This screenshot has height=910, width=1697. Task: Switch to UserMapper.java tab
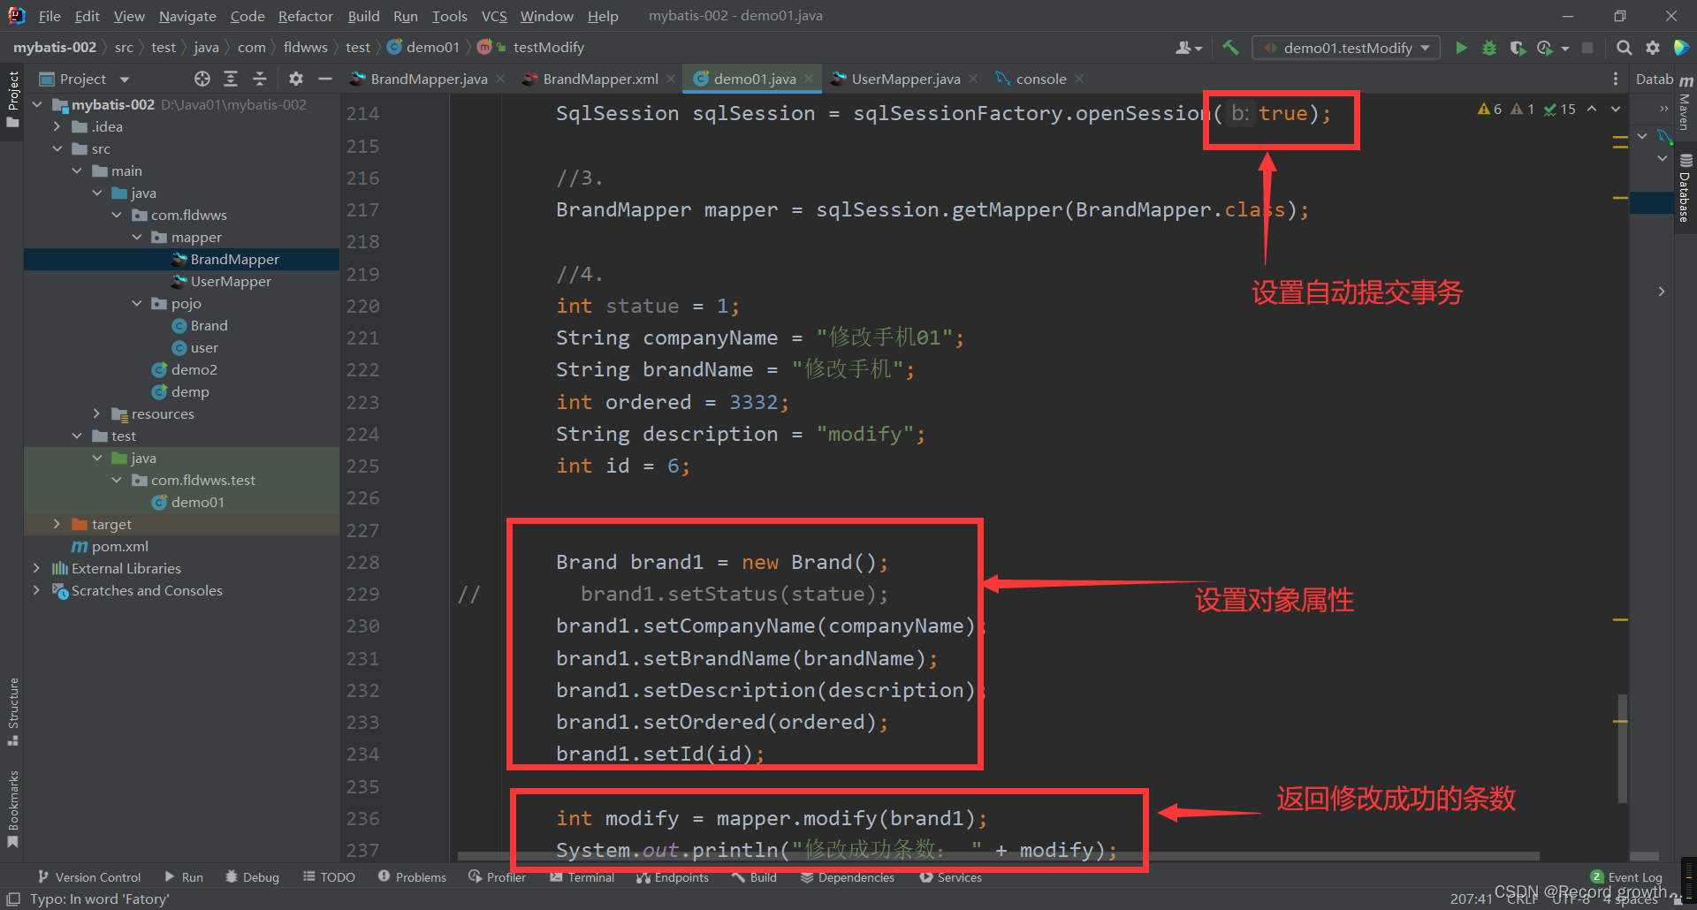point(905,79)
